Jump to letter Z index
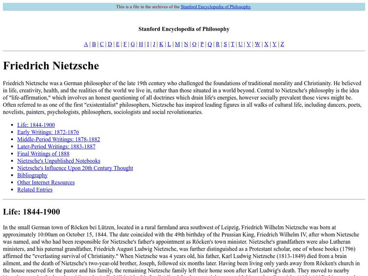Screen dimensions: 368x276 282,44
